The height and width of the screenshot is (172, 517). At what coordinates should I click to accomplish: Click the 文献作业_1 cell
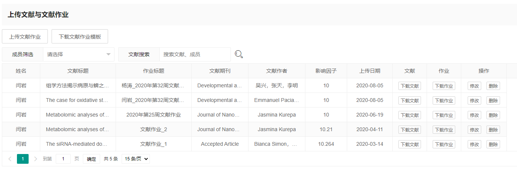pos(154,144)
